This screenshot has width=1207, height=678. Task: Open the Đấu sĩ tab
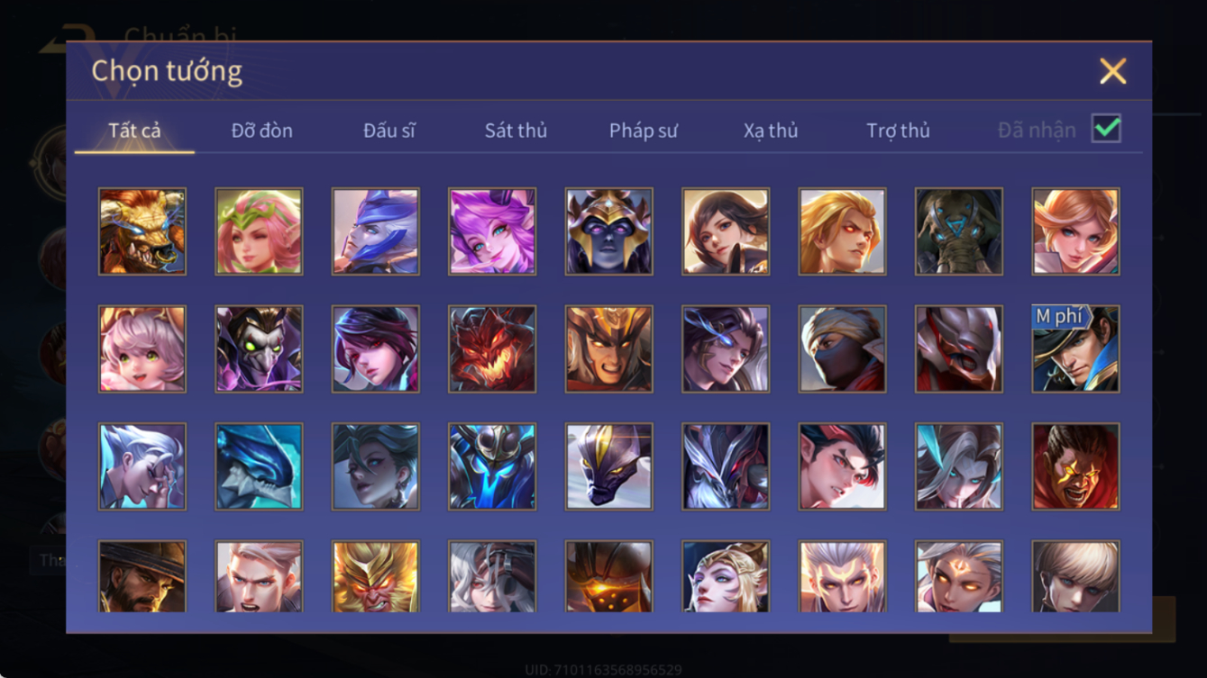click(x=389, y=131)
